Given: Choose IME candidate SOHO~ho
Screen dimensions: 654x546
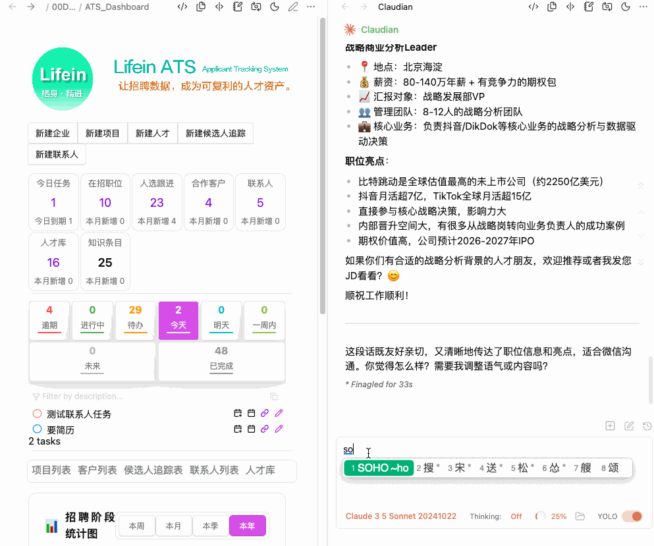Looking at the screenshot, I should point(379,468).
